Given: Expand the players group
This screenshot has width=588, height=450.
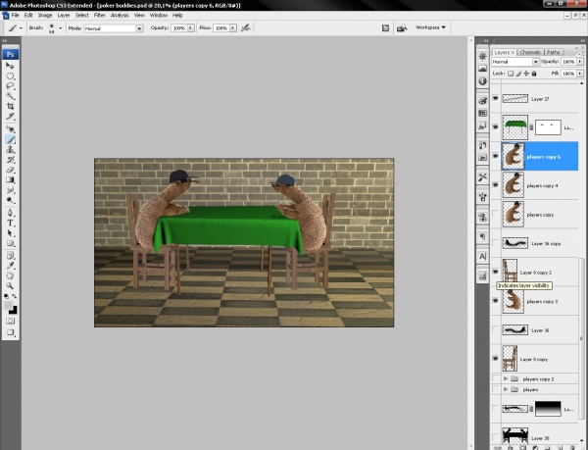Looking at the screenshot, I should (x=506, y=389).
